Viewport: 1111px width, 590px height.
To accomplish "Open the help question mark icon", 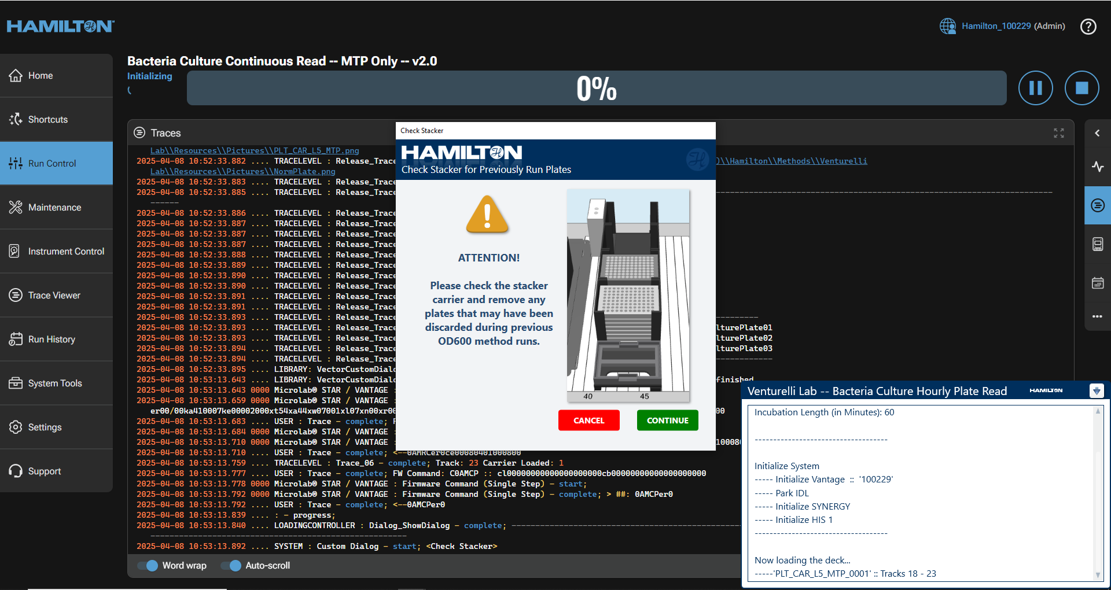I will (1088, 27).
